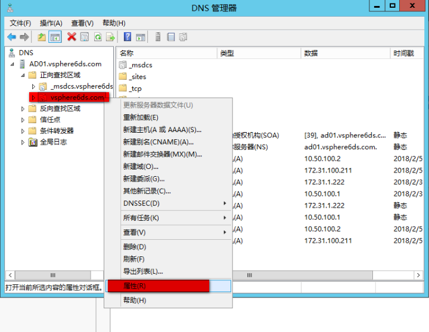This screenshot has width=429, height=332.
Task: Select the ad01.vsphere6ds.com. NS data cell
Action: coord(341,147)
